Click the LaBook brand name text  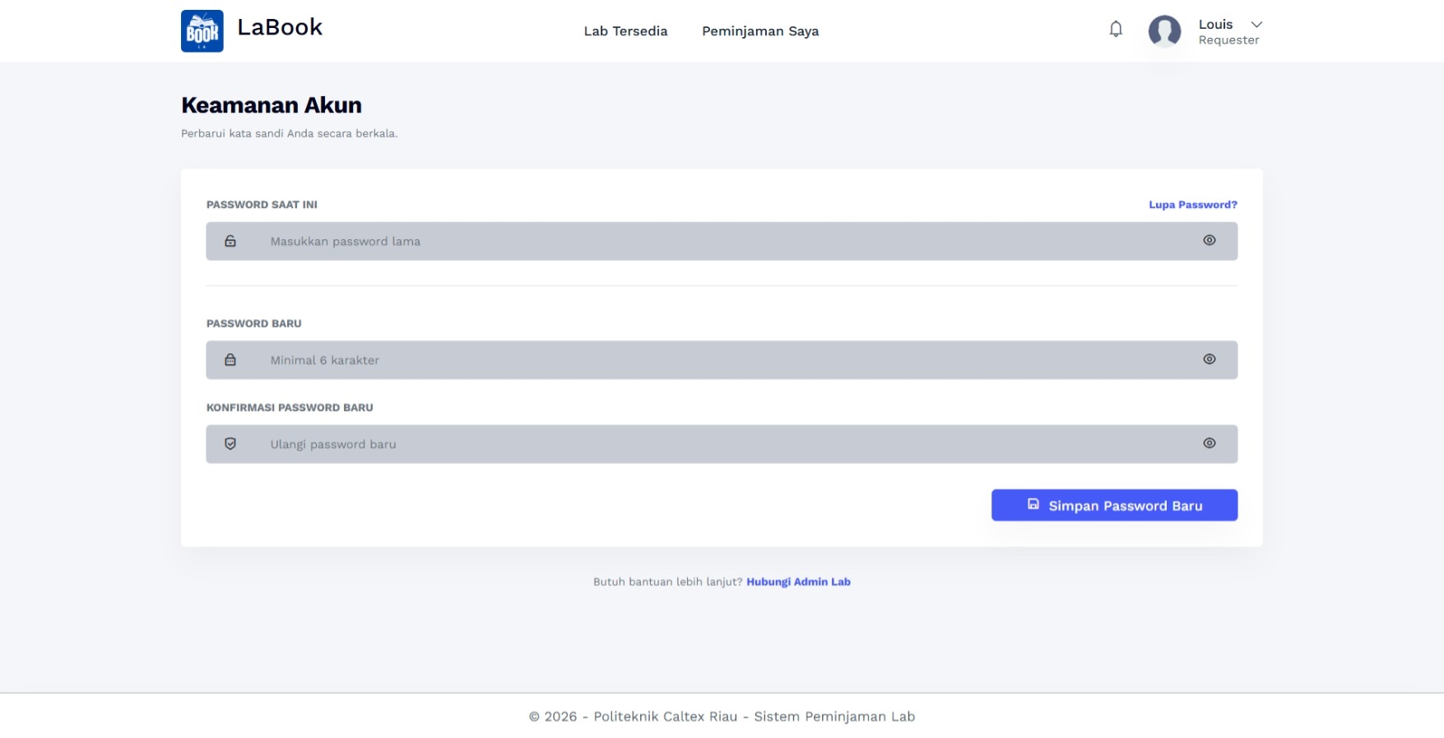click(280, 27)
